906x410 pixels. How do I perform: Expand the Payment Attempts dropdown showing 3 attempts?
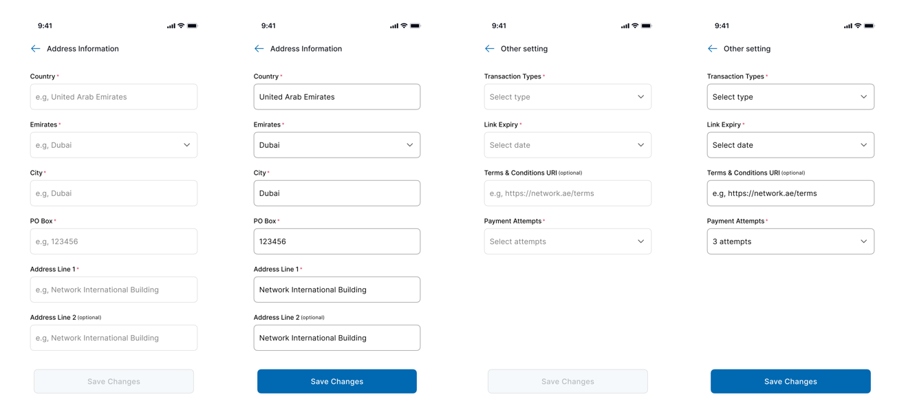(x=790, y=241)
